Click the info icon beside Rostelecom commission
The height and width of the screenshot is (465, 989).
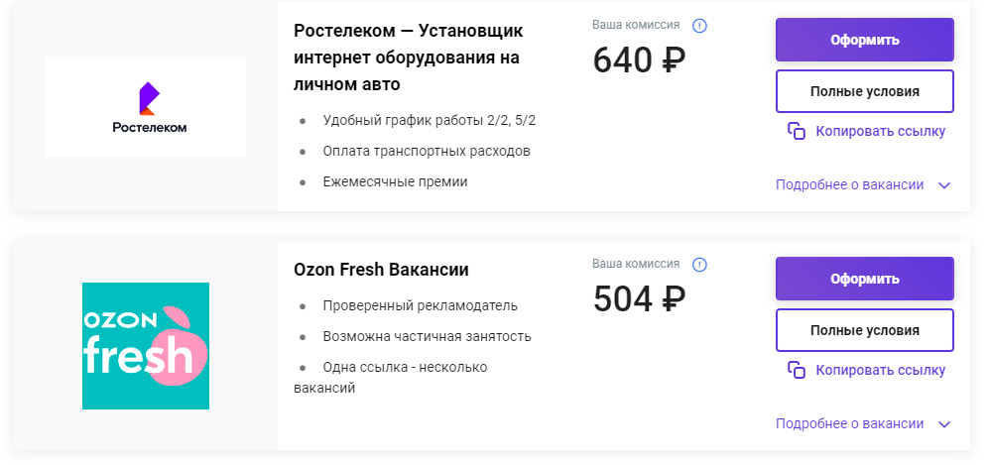(x=699, y=26)
